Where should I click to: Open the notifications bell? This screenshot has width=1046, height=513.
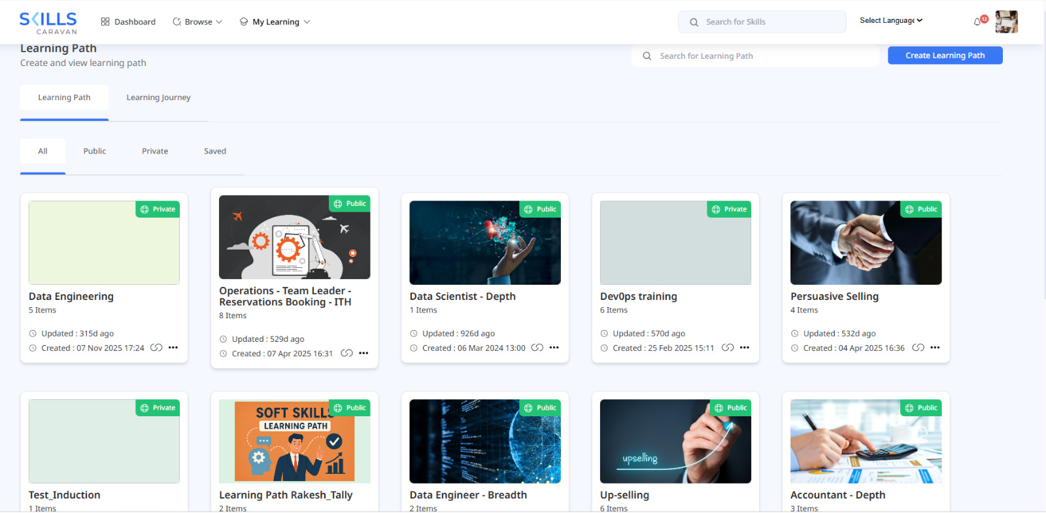click(977, 22)
